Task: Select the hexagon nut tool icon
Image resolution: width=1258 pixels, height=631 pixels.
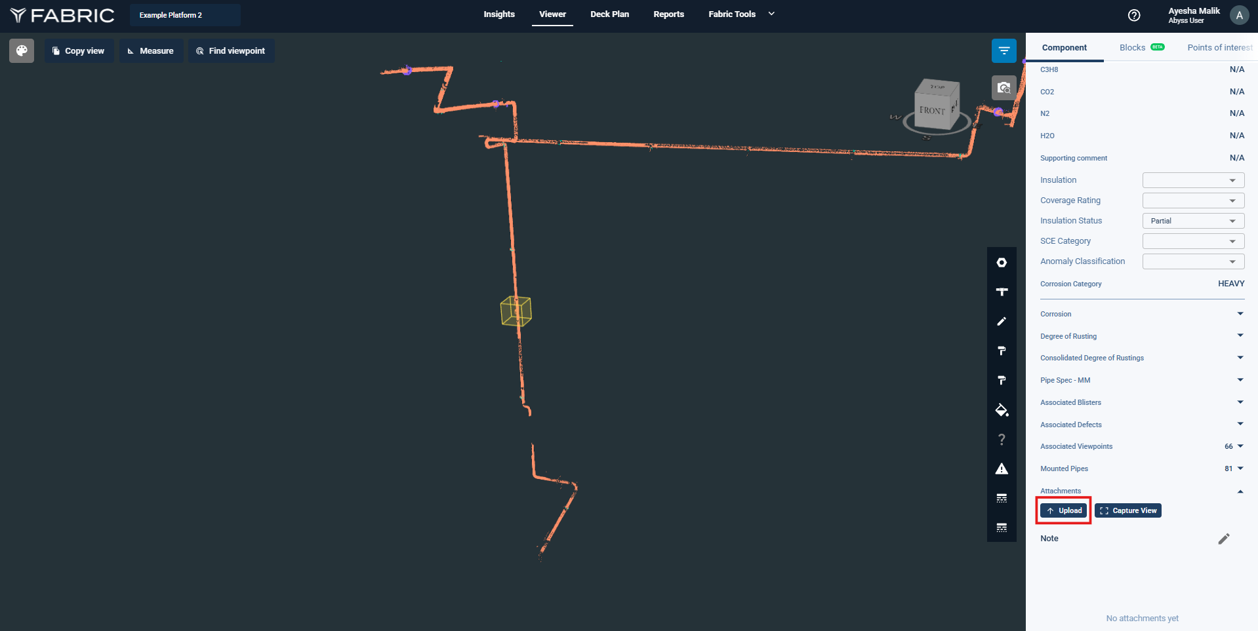Action: coord(1002,263)
